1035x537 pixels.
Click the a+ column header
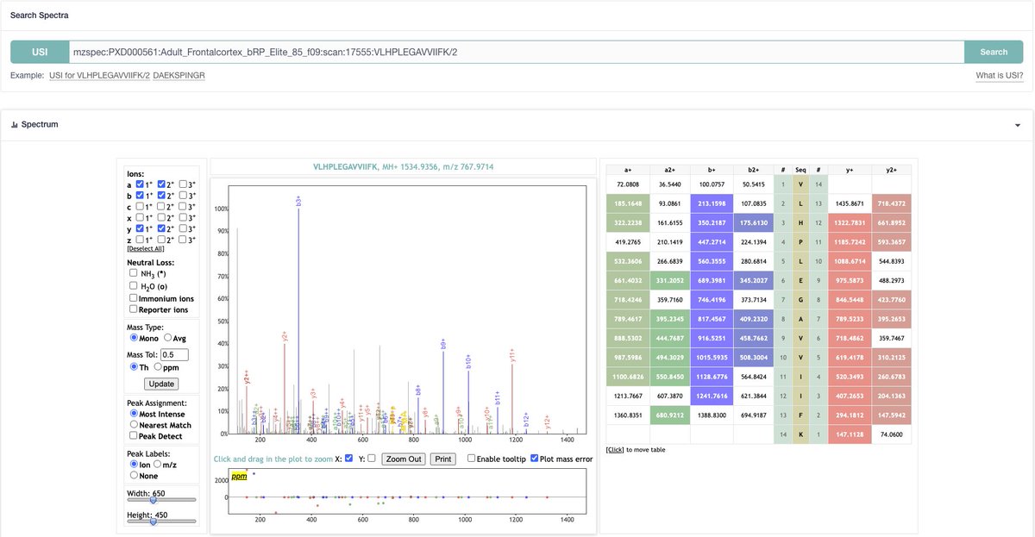627,170
